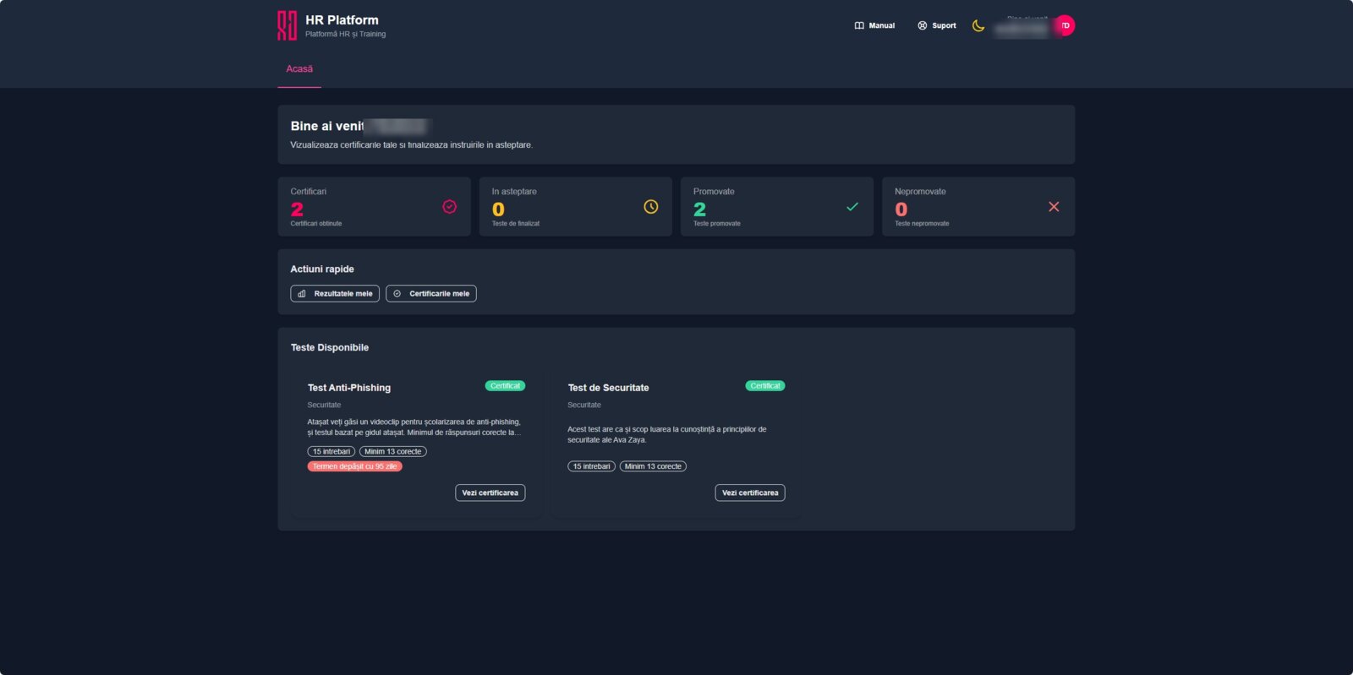The width and height of the screenshot is (1353, 675).
Task: Click the 'Actiuni rapide' heading
Action: click(x=322, y=269)
